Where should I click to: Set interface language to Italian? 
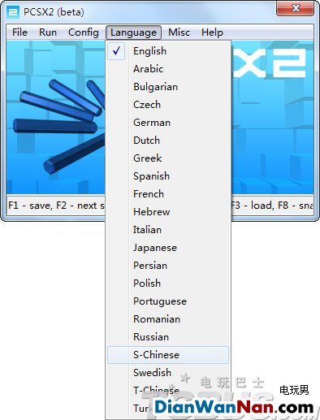click(168, 230)
